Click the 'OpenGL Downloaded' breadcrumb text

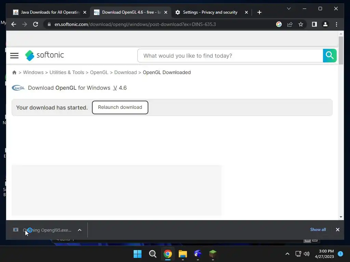coord(167,72)
